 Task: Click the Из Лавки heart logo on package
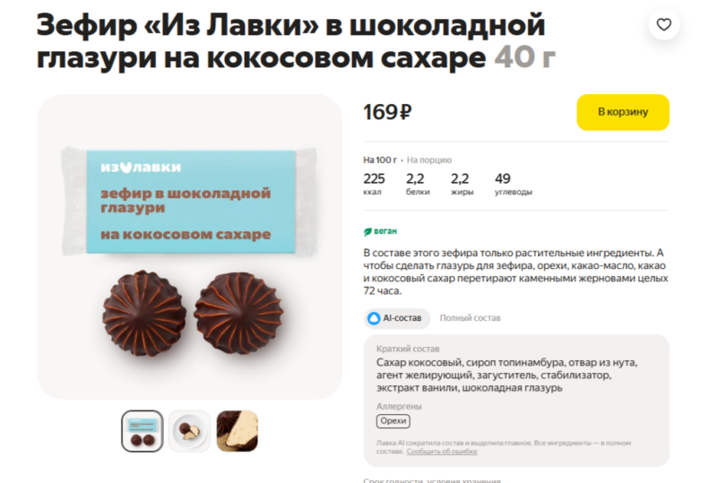(125, 168)
